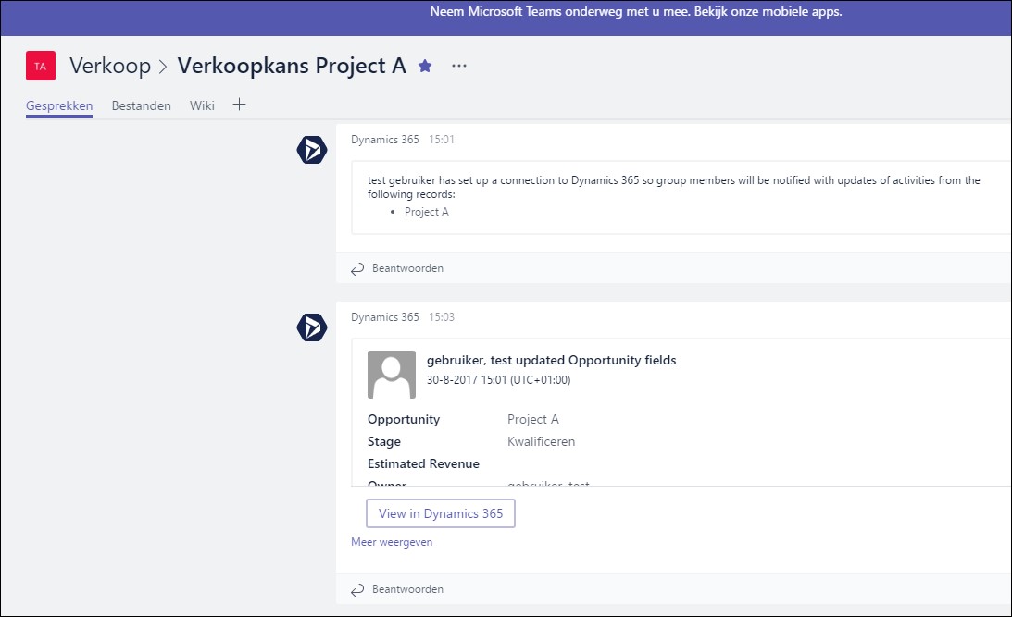The height and width of the screenshot is (617, 1012).
Task: Click the 15:03 timestamp
Action: (x=442, y=317)
